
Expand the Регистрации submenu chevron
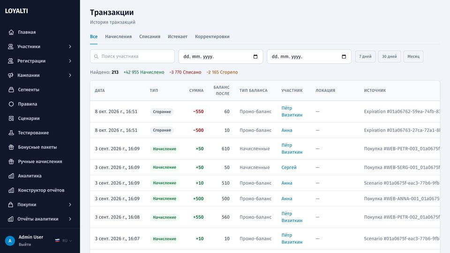point(70,61)
